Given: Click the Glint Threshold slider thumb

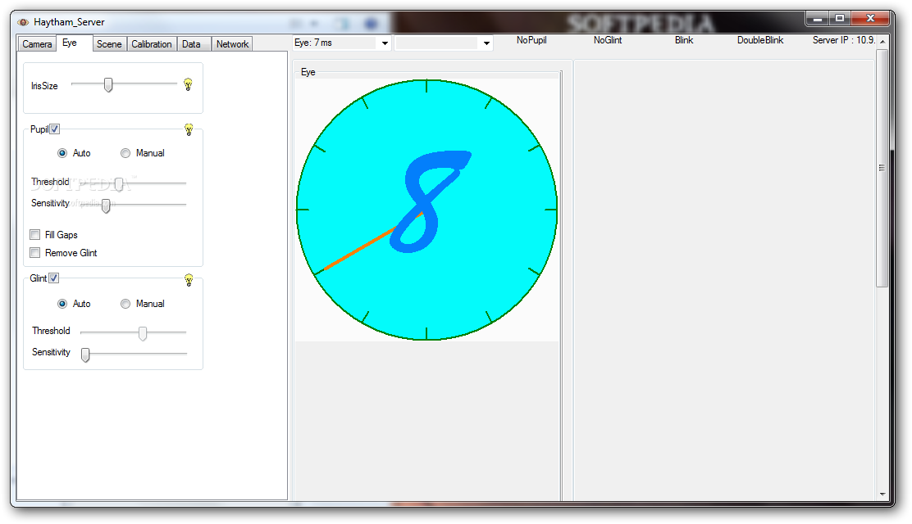Looking at the screenshot, I should (143, 333).
